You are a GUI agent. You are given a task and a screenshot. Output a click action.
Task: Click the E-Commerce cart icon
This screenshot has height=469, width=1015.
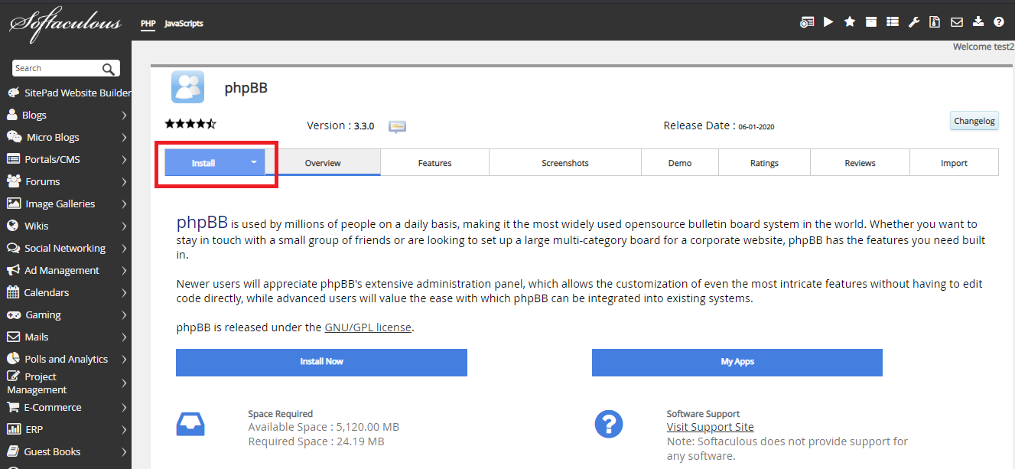coord(13,407)
